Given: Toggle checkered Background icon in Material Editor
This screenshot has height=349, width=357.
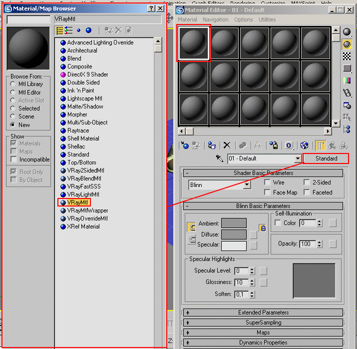Looking at the screenshot, I should [x=347, y=56].
